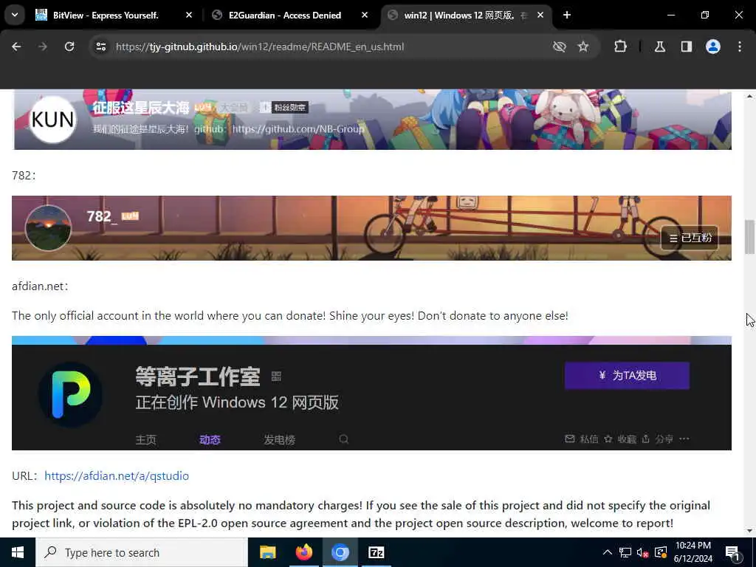Close the E2Guardian tab
This screenshot has height=567, width=756.
pos(365,15)
